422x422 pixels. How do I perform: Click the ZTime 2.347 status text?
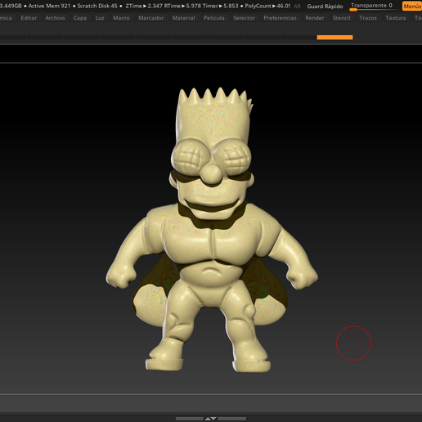pos(144,6)
